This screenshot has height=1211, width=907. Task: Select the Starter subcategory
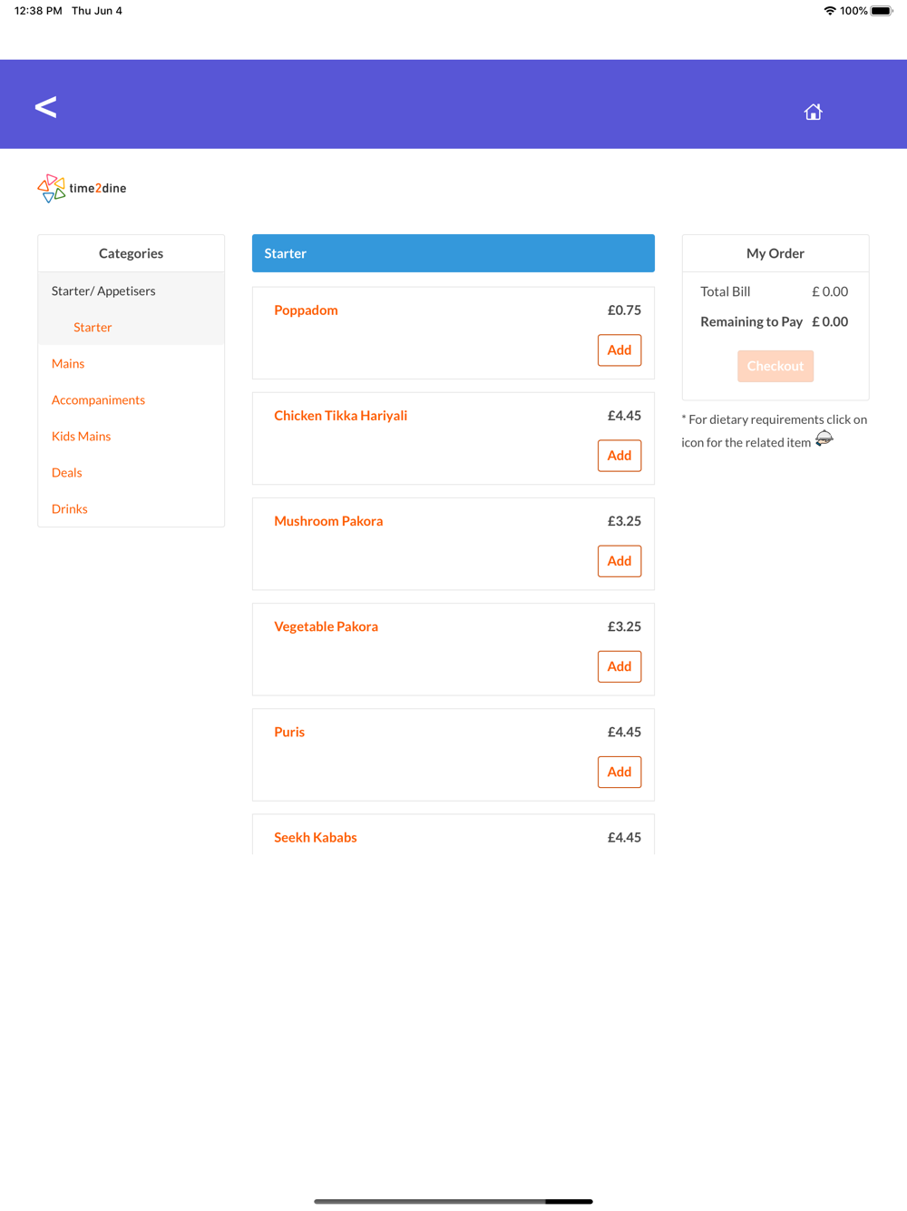[93, 327]
